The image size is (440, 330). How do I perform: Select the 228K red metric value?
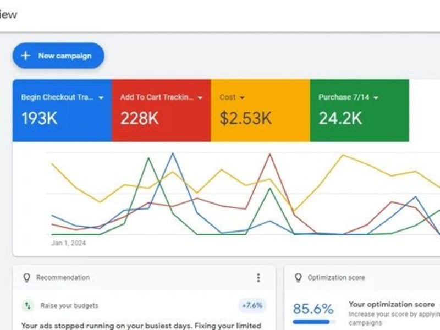(x=140, y=118)
